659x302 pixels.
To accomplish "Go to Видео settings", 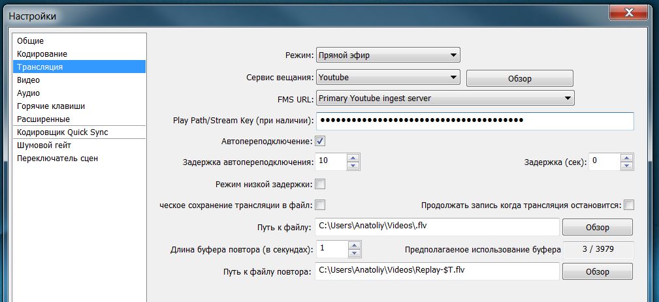I will (x=29, y=80).
